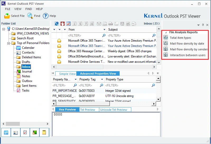
Task: Select the 7-day calendar view icon
Action: [x=86, y=24]
